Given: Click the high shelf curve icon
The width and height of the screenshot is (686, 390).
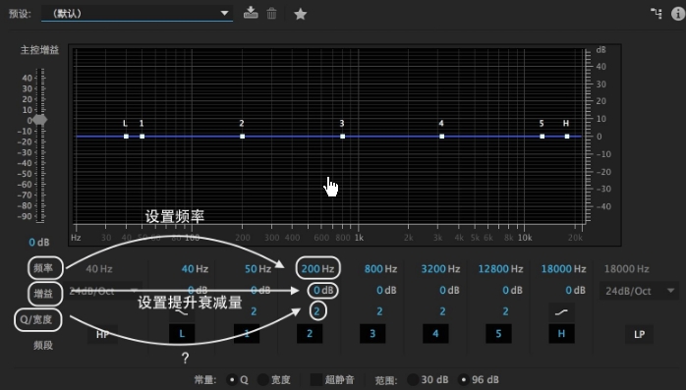Looking at the screenshot, I should (561, 311).
